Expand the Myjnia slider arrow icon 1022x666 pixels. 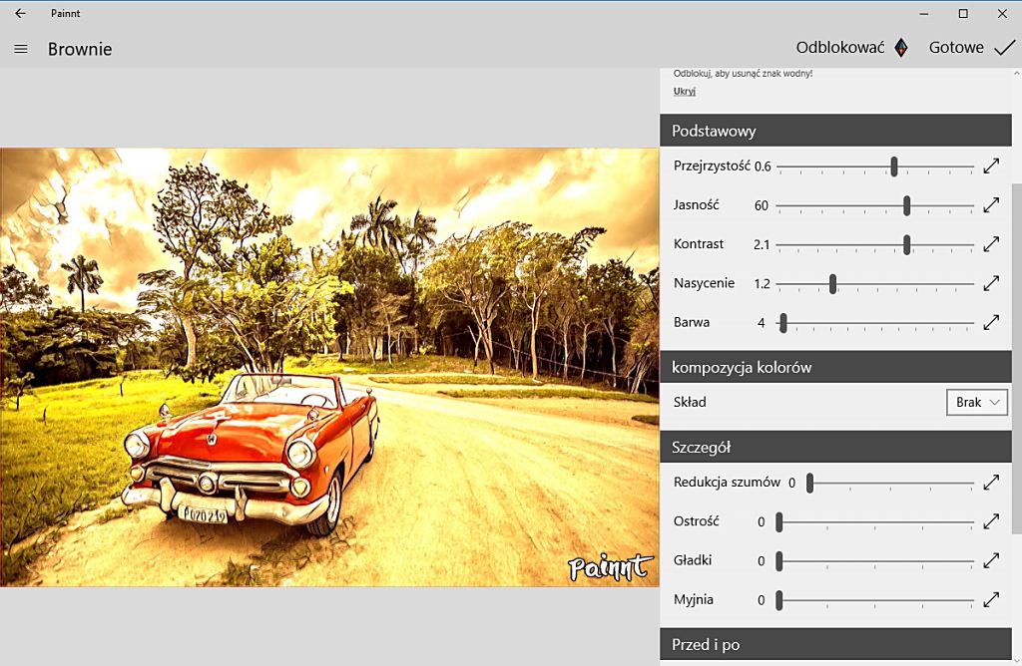click(991, 599)
